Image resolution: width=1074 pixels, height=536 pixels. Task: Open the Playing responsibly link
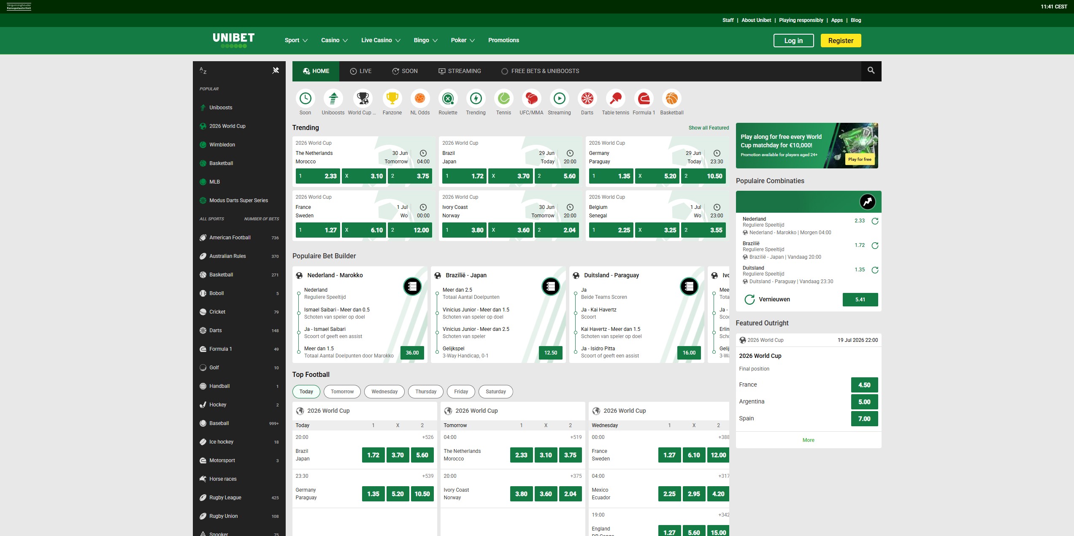[801, 20]
